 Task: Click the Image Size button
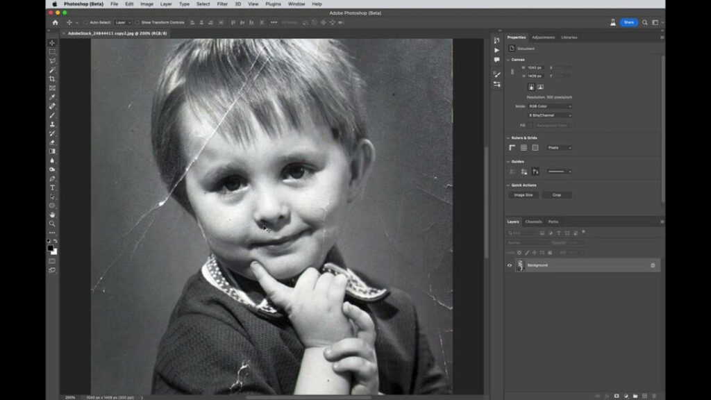[x=524, y=195]
